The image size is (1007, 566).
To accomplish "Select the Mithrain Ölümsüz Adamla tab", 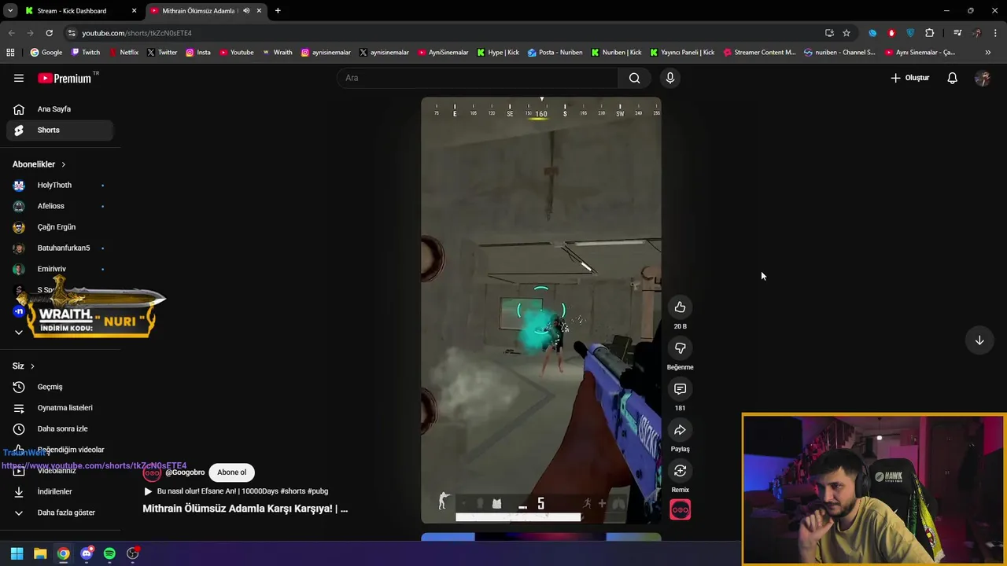I will (x=198, y=11).
